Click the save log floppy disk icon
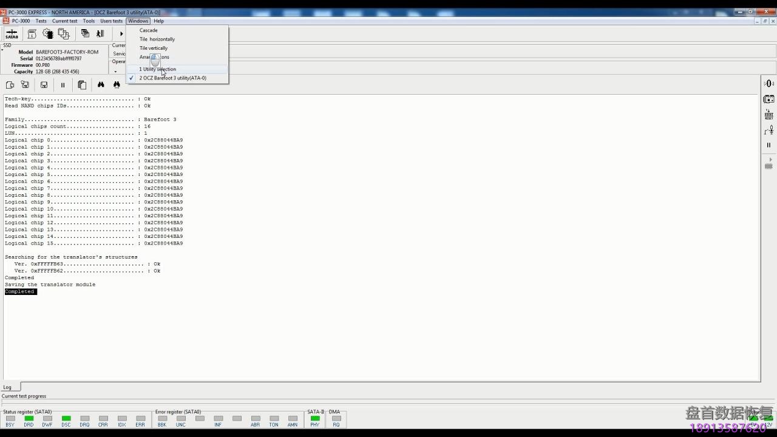 (x=44, y=85)
